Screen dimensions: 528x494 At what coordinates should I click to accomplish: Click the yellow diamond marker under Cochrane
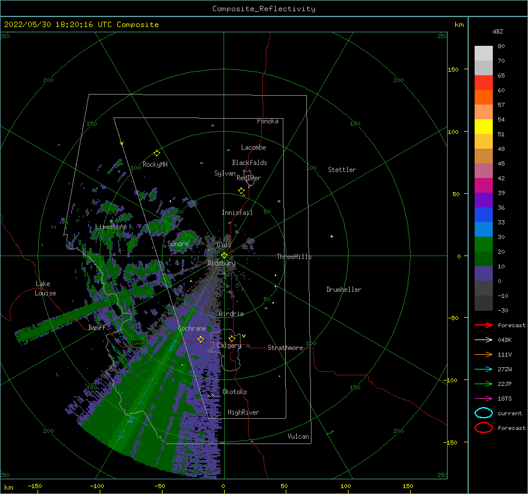coord(201,339)
